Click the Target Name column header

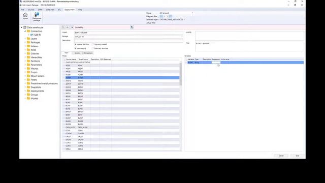point(83,59)
